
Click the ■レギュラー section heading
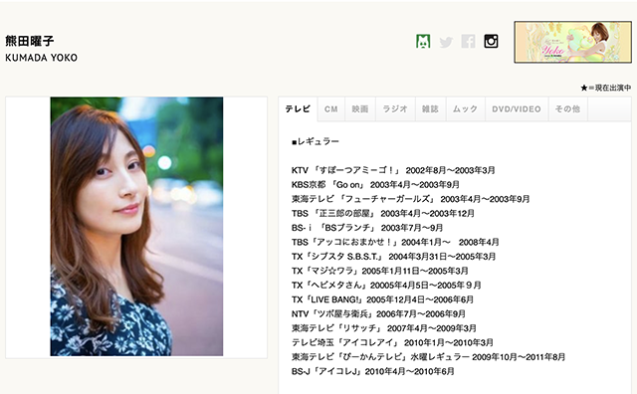coord(316,141)
